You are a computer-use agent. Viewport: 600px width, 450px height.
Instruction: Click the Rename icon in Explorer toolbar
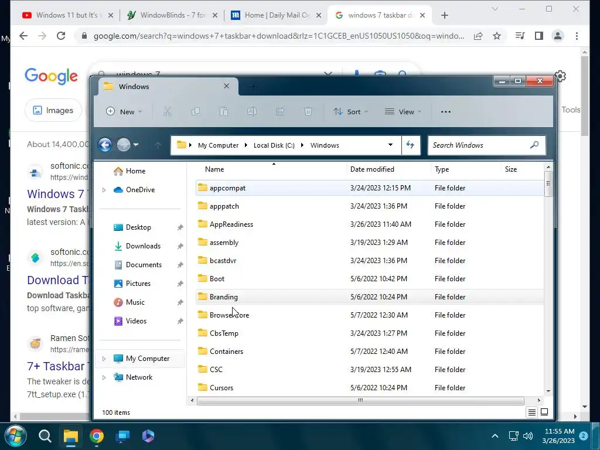(252, 112)
